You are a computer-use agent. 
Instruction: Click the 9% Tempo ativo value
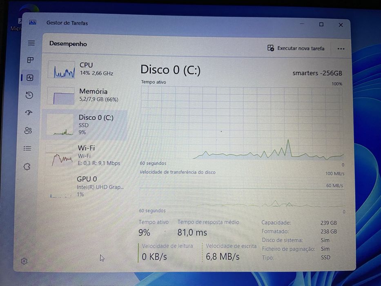[x=144, y=232]
